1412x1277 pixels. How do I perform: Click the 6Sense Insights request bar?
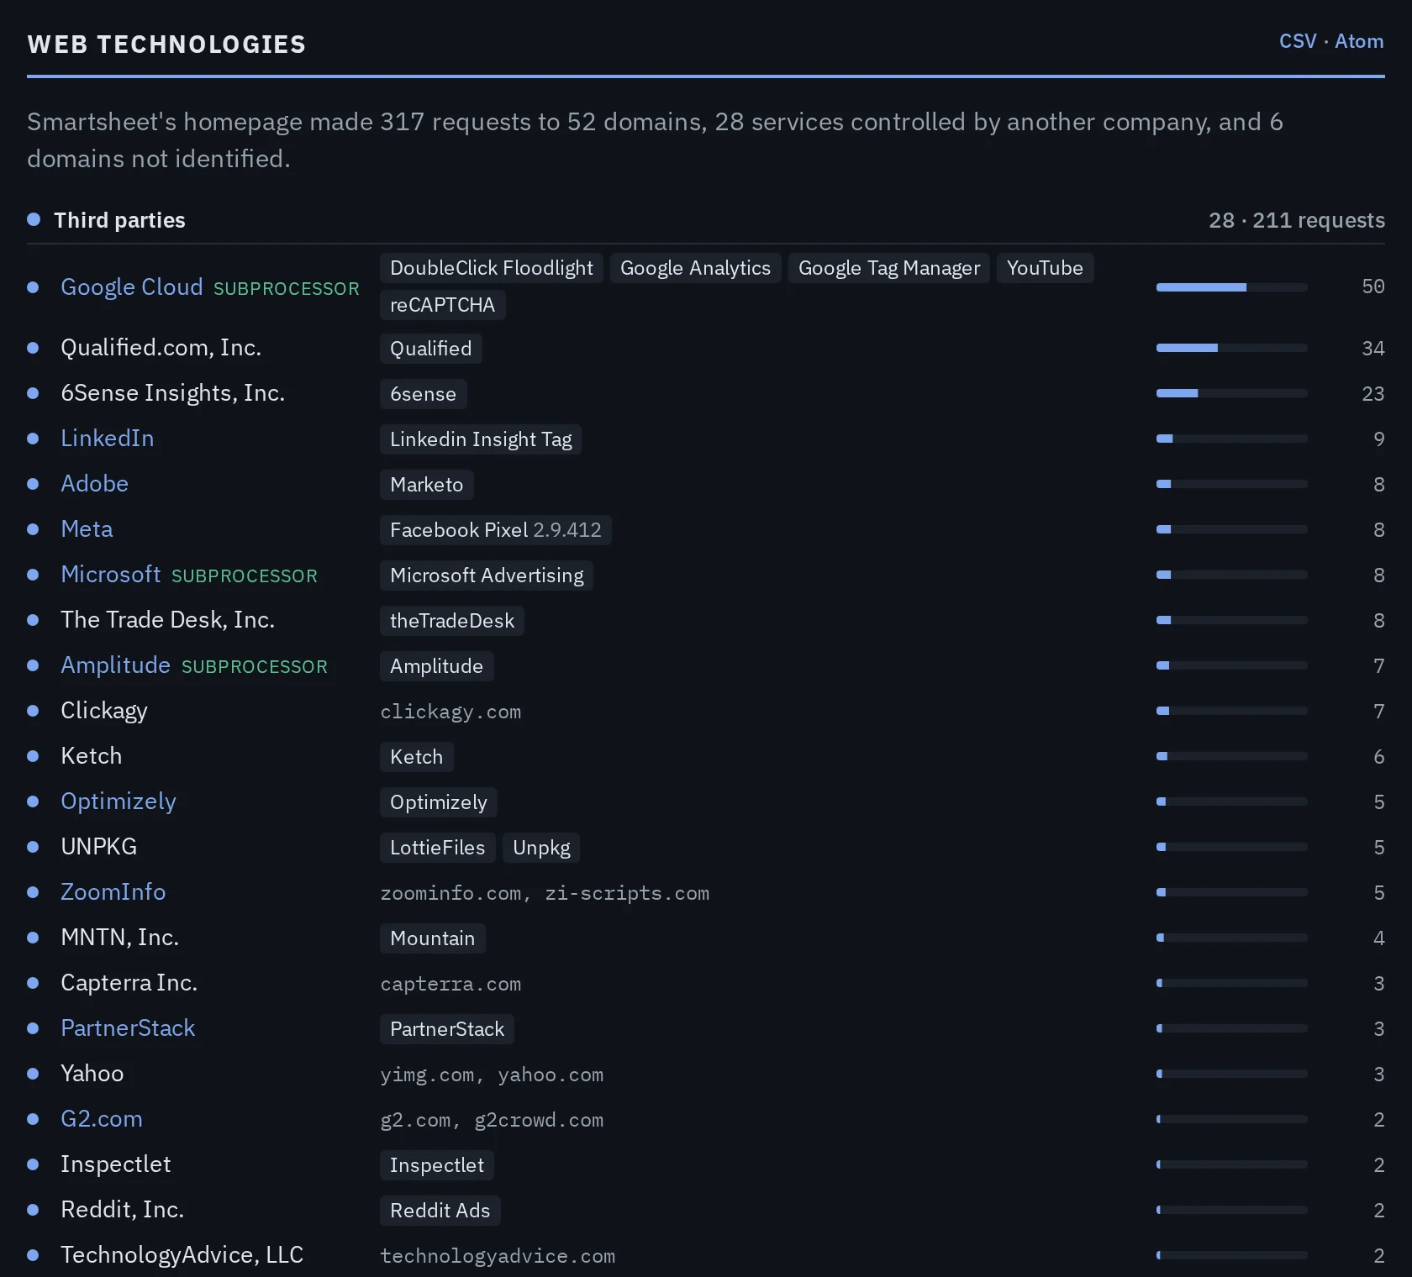tap(1232, 393)
